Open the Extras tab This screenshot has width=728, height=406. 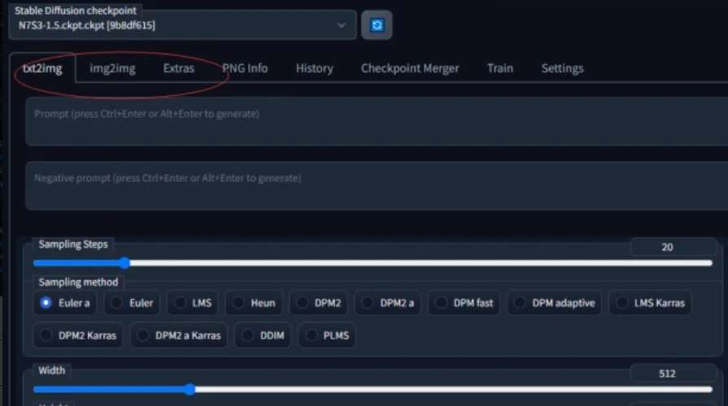[x=179, y=68]
